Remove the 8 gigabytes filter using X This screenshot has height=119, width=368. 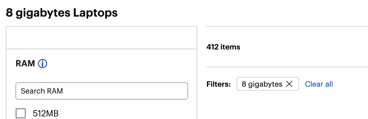pyautogui.click(x=289, y=84)
